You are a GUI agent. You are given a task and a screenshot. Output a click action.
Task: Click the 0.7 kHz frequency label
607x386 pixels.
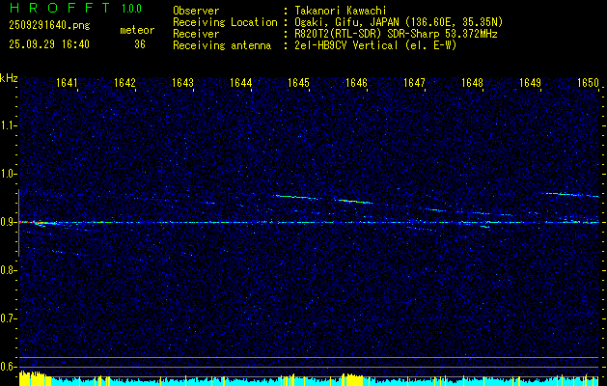click(x=8, y=318)
